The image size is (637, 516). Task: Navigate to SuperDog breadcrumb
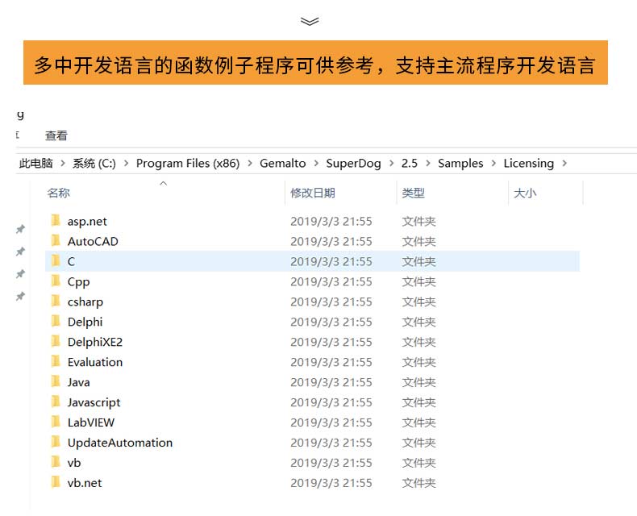click(x=353, y=164)
